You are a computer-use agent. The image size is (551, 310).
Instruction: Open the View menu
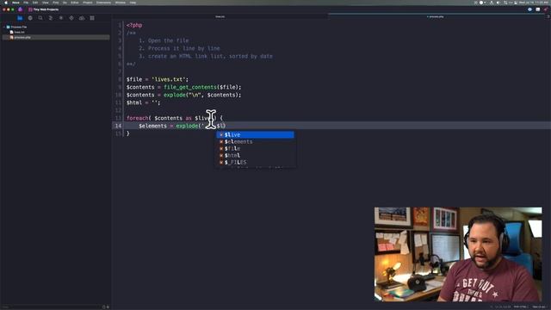coord(46,3)
